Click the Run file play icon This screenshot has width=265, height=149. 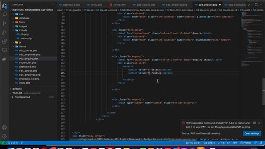248,5
